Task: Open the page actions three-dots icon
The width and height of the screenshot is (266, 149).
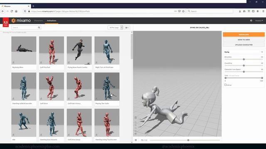Action: (x=175, y=11)
